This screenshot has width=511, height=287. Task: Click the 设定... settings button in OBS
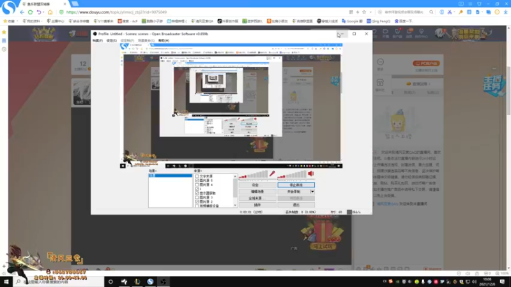coord(257,185)
